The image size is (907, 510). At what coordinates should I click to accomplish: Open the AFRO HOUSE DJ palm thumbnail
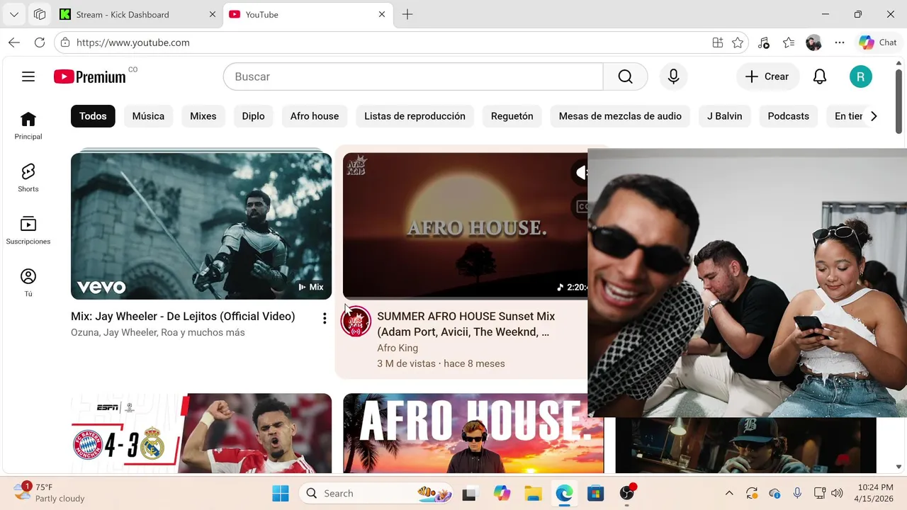click(x=473, y=433)
